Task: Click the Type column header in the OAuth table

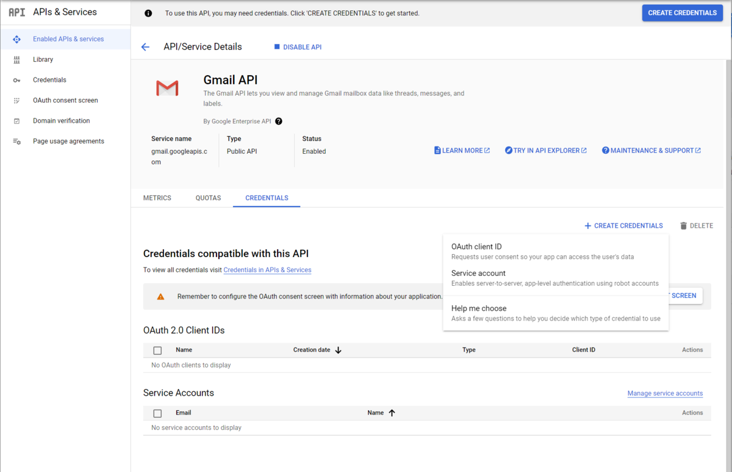Action: (469, 350)
